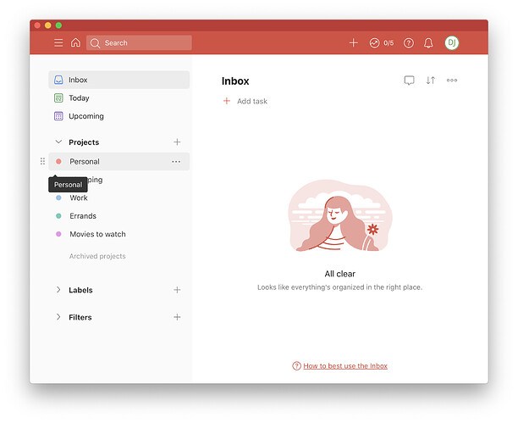Open the help question mark icon
518x423 pixels.
pyautogui.click(x=409, y=43)
